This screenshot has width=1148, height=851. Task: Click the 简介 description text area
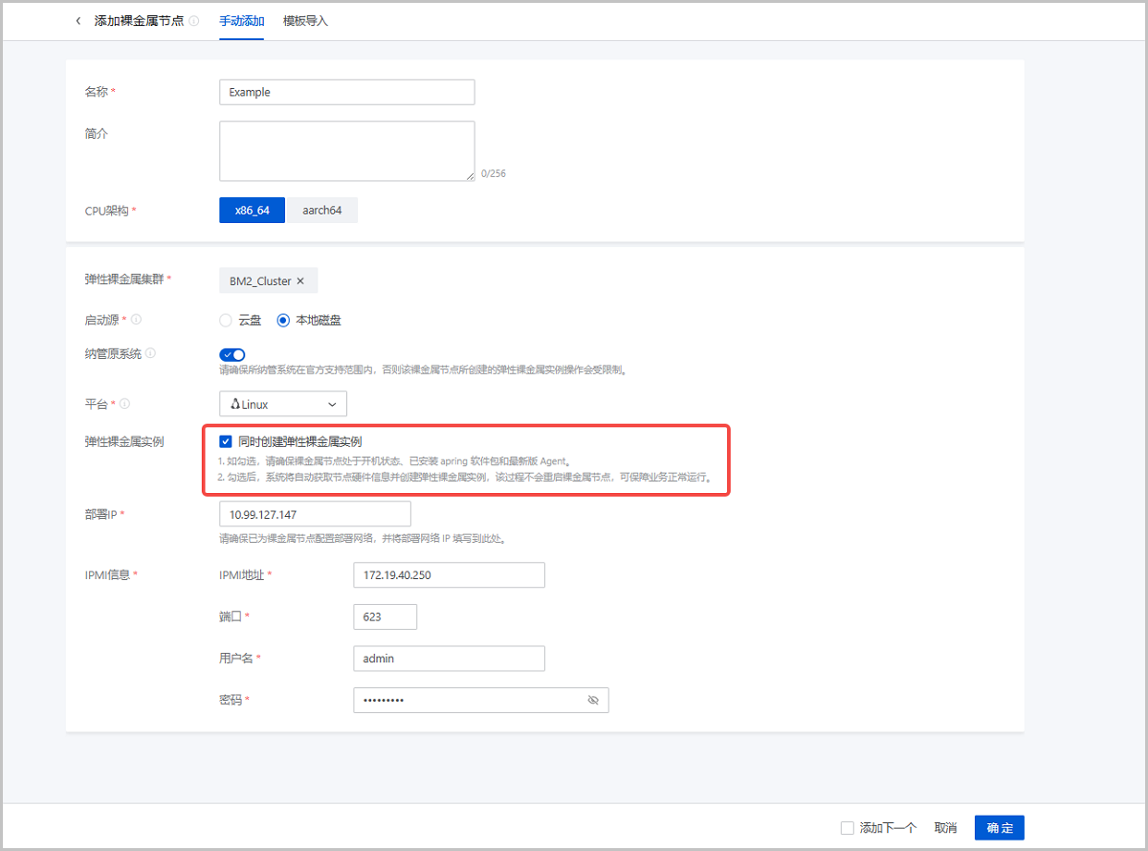[x=346, y=150]
